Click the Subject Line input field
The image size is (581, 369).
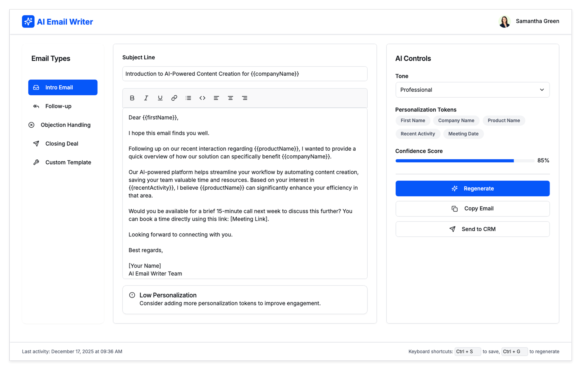[x=245, y=74]
